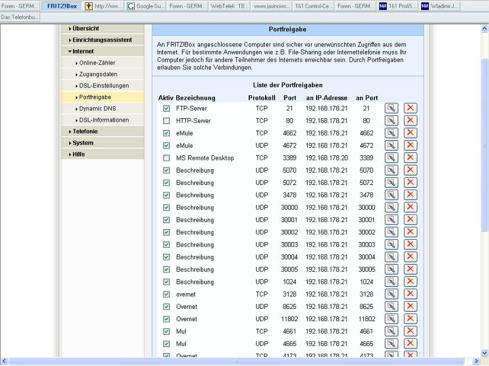Delete the UDP port 5070 entry
Viewport: 489px width, 366px height.
pyautogui.click(x=410, y=170)
